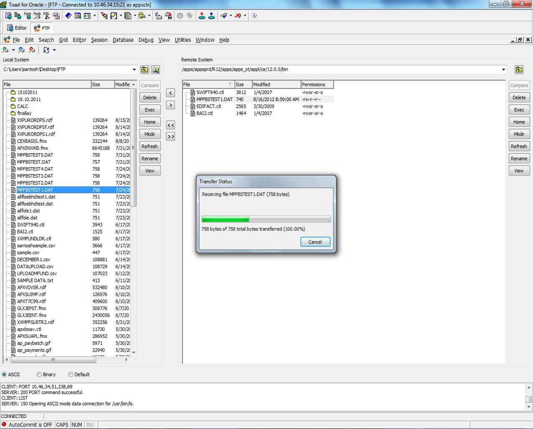Image resolution: width=533 pixels, height=429 pixels.
Task: Refresh connection using circular arrows icon
Action: [x=46, y=50]
